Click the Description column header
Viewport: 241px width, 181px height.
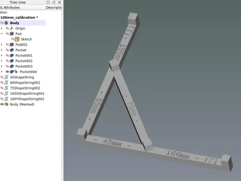coord(53,8)
